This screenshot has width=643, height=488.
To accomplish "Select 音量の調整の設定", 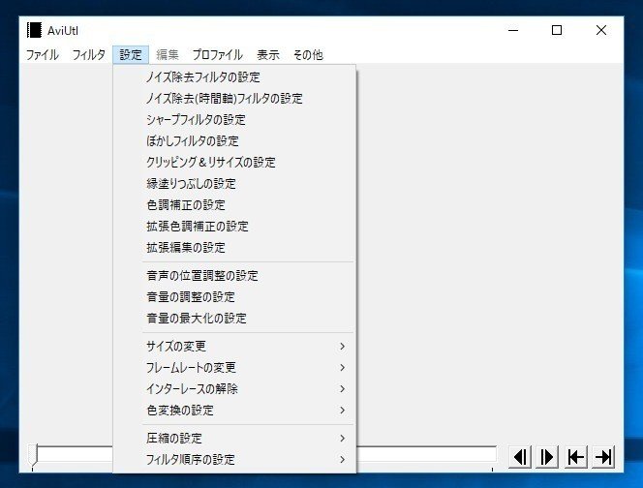I will click(x=234, y=297).
